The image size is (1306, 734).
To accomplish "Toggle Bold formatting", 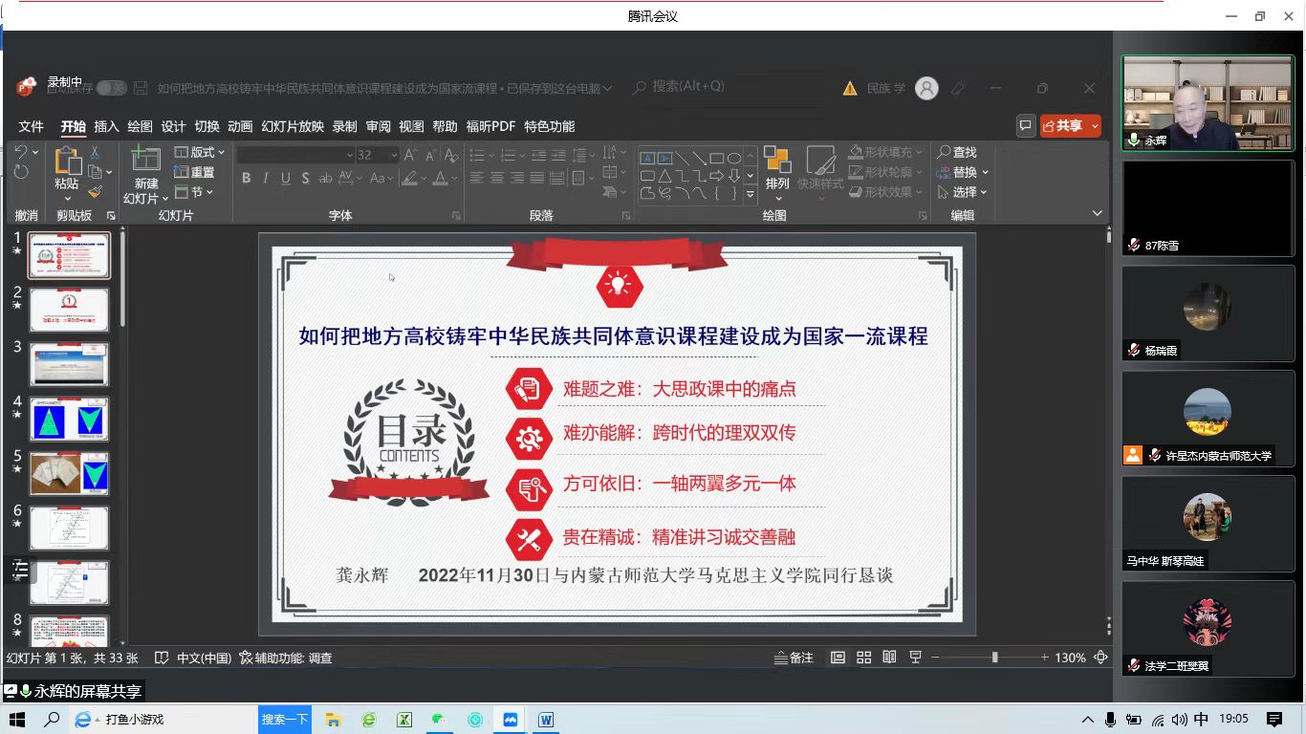I will 246,178.
